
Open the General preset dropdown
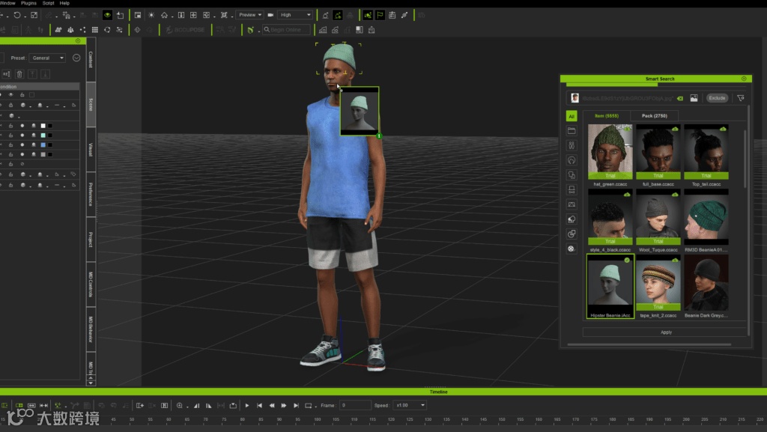(47, 58)
